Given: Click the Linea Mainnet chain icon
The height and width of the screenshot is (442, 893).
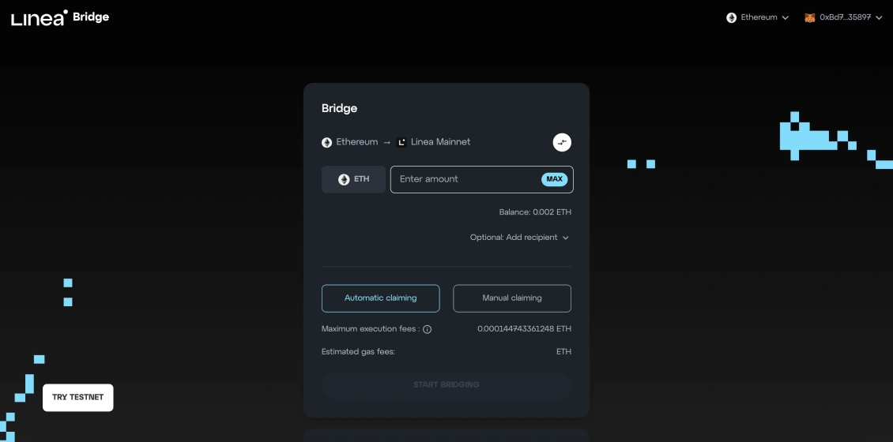Looking at the screenshot, I should pos(401,142).
